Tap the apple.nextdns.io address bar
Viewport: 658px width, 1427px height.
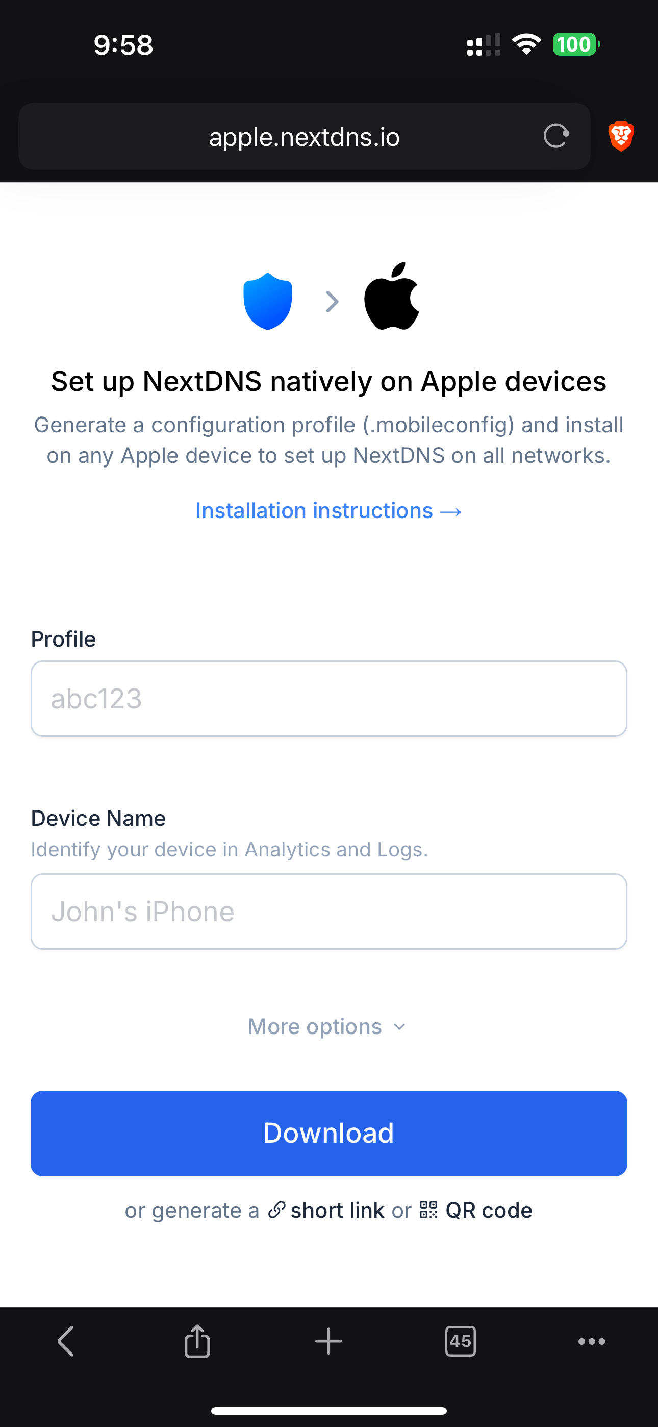pos(304,136)
